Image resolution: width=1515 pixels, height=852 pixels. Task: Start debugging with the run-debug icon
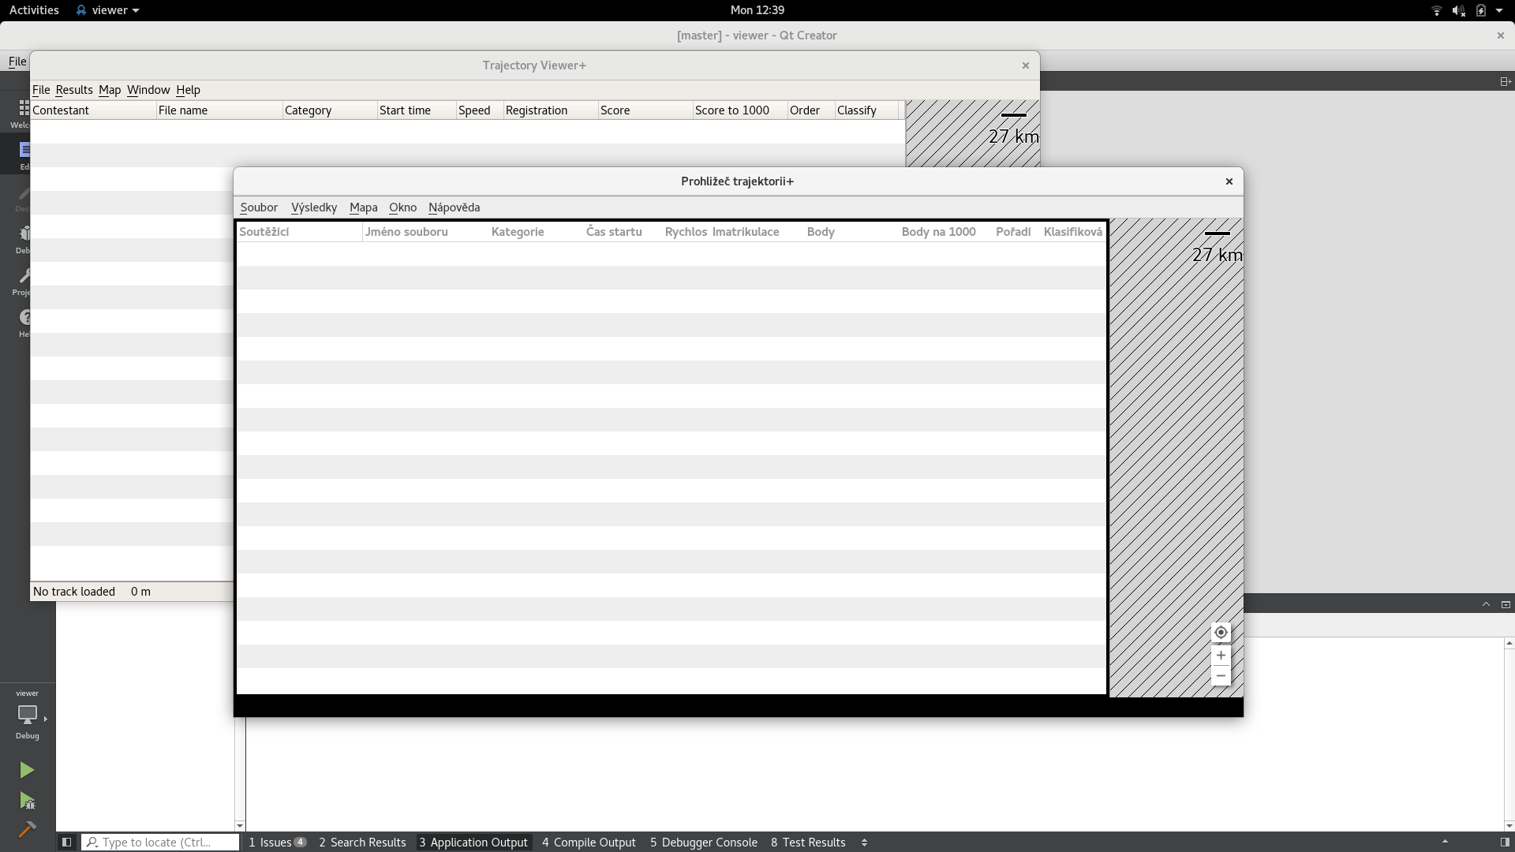(27, 802)
